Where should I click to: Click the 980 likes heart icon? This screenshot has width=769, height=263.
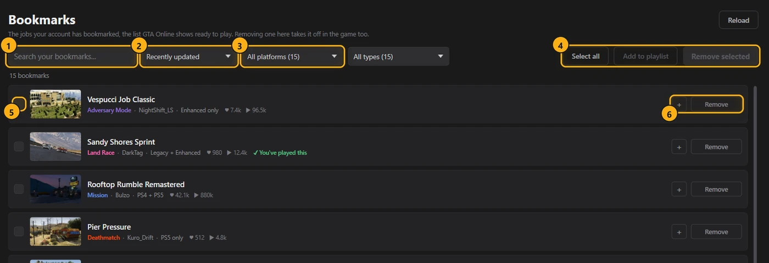point(209,153)
